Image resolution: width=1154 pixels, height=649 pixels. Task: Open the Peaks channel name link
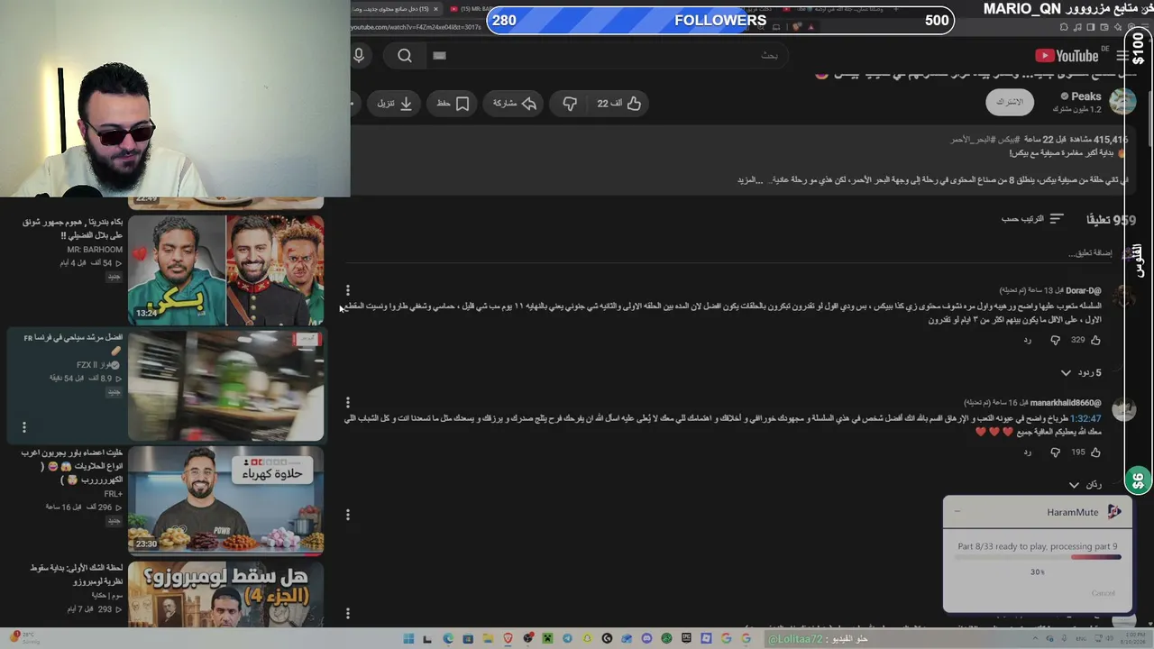click(x=1085, y=96)
